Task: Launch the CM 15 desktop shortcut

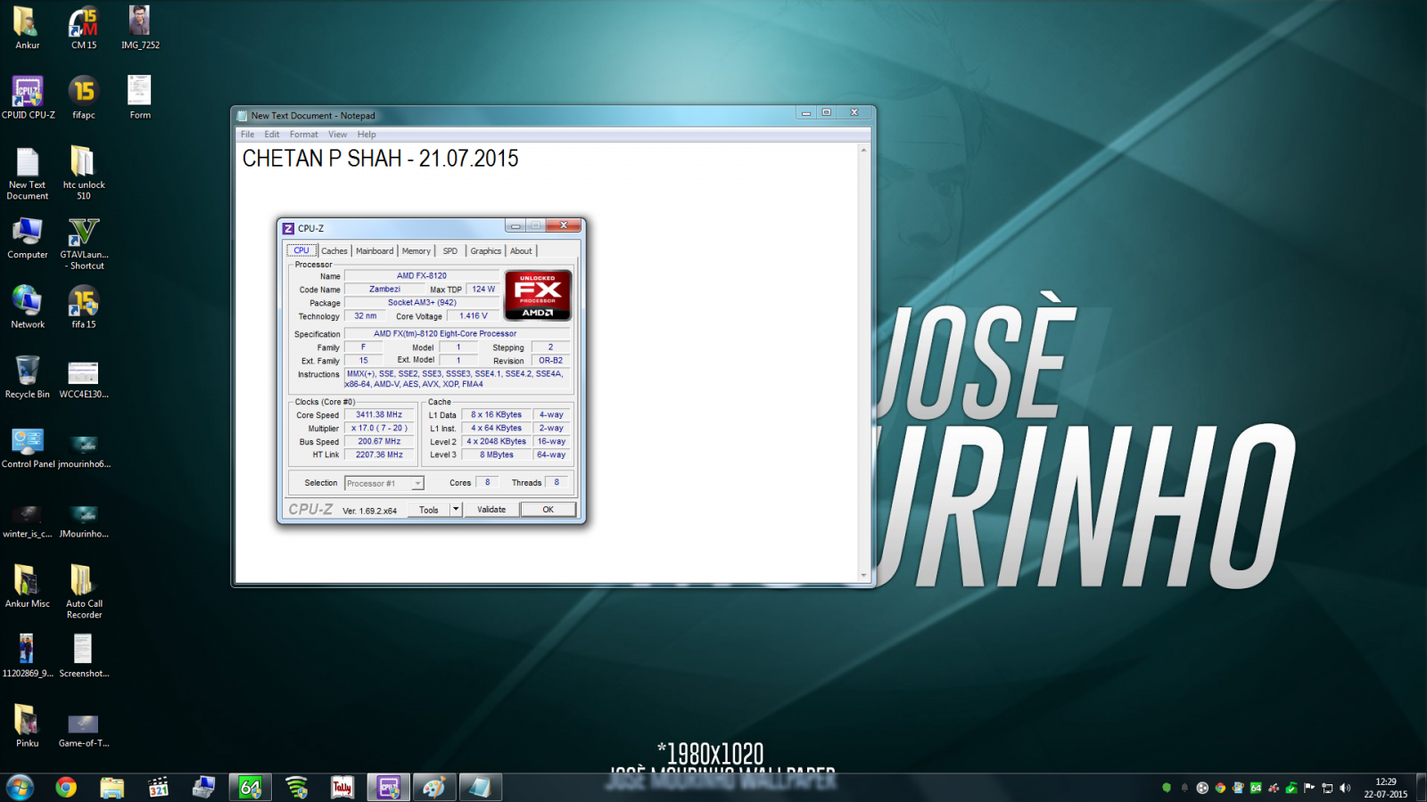Action: [x=84, y=28]
